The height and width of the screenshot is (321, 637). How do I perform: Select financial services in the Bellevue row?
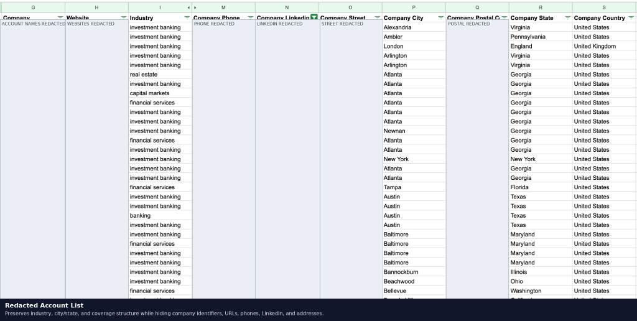[x=160, y=291]
